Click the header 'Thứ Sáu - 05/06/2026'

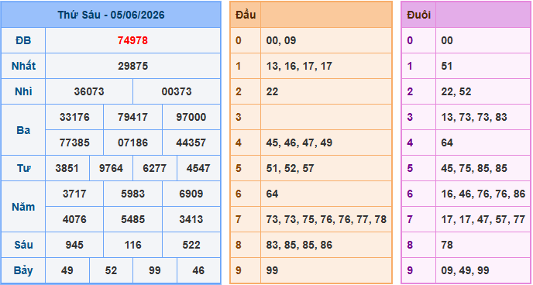(x=111, y=15)
